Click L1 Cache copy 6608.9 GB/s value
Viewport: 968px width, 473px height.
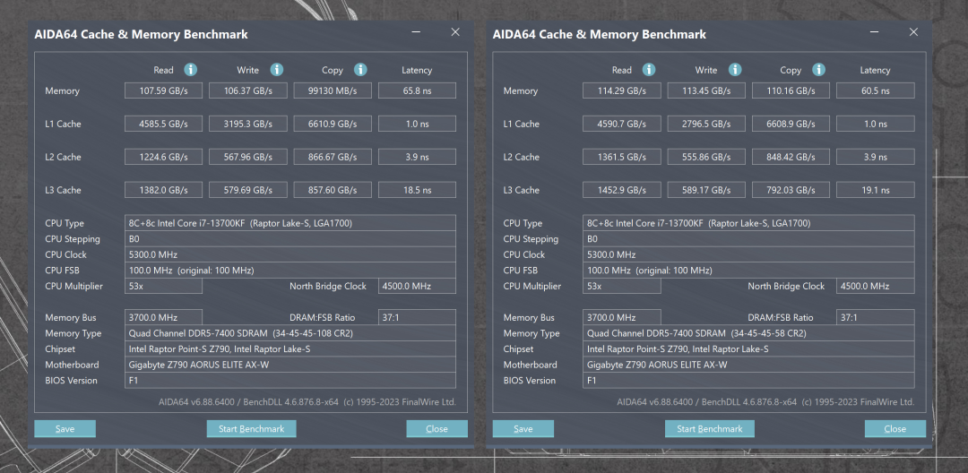click(791, 124)
